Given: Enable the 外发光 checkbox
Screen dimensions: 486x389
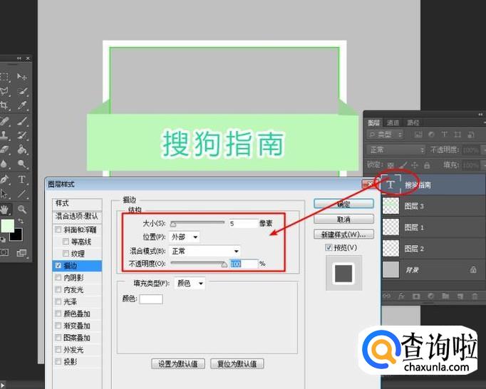Looking at the screenshot, I should pos(58,349).
